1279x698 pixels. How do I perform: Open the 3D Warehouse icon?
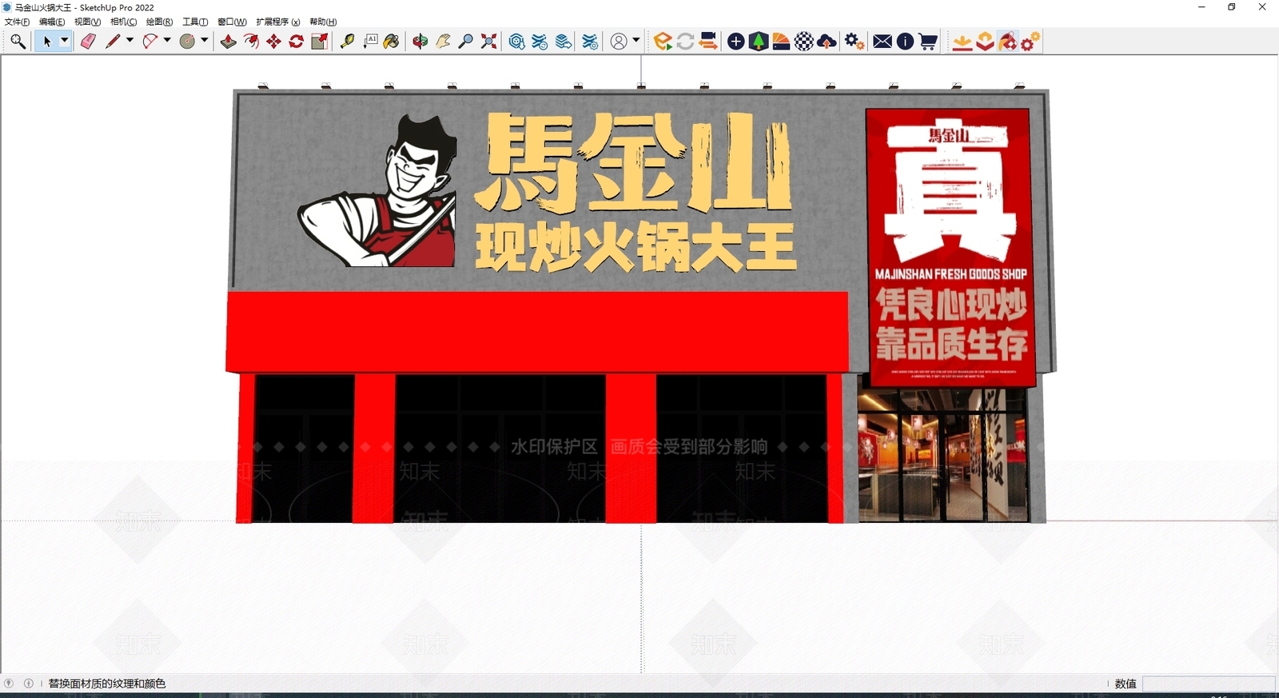[x=517, y=42]
